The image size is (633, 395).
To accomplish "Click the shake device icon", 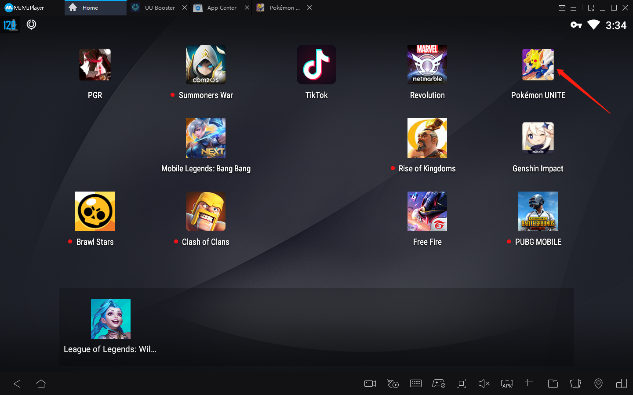I will pyautogui.click(x=576, y=384).
